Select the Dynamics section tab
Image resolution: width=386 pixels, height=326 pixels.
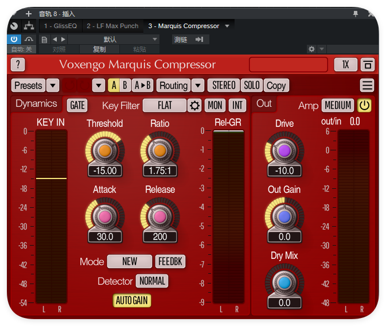pyautogui.click(x=36, y=104)
